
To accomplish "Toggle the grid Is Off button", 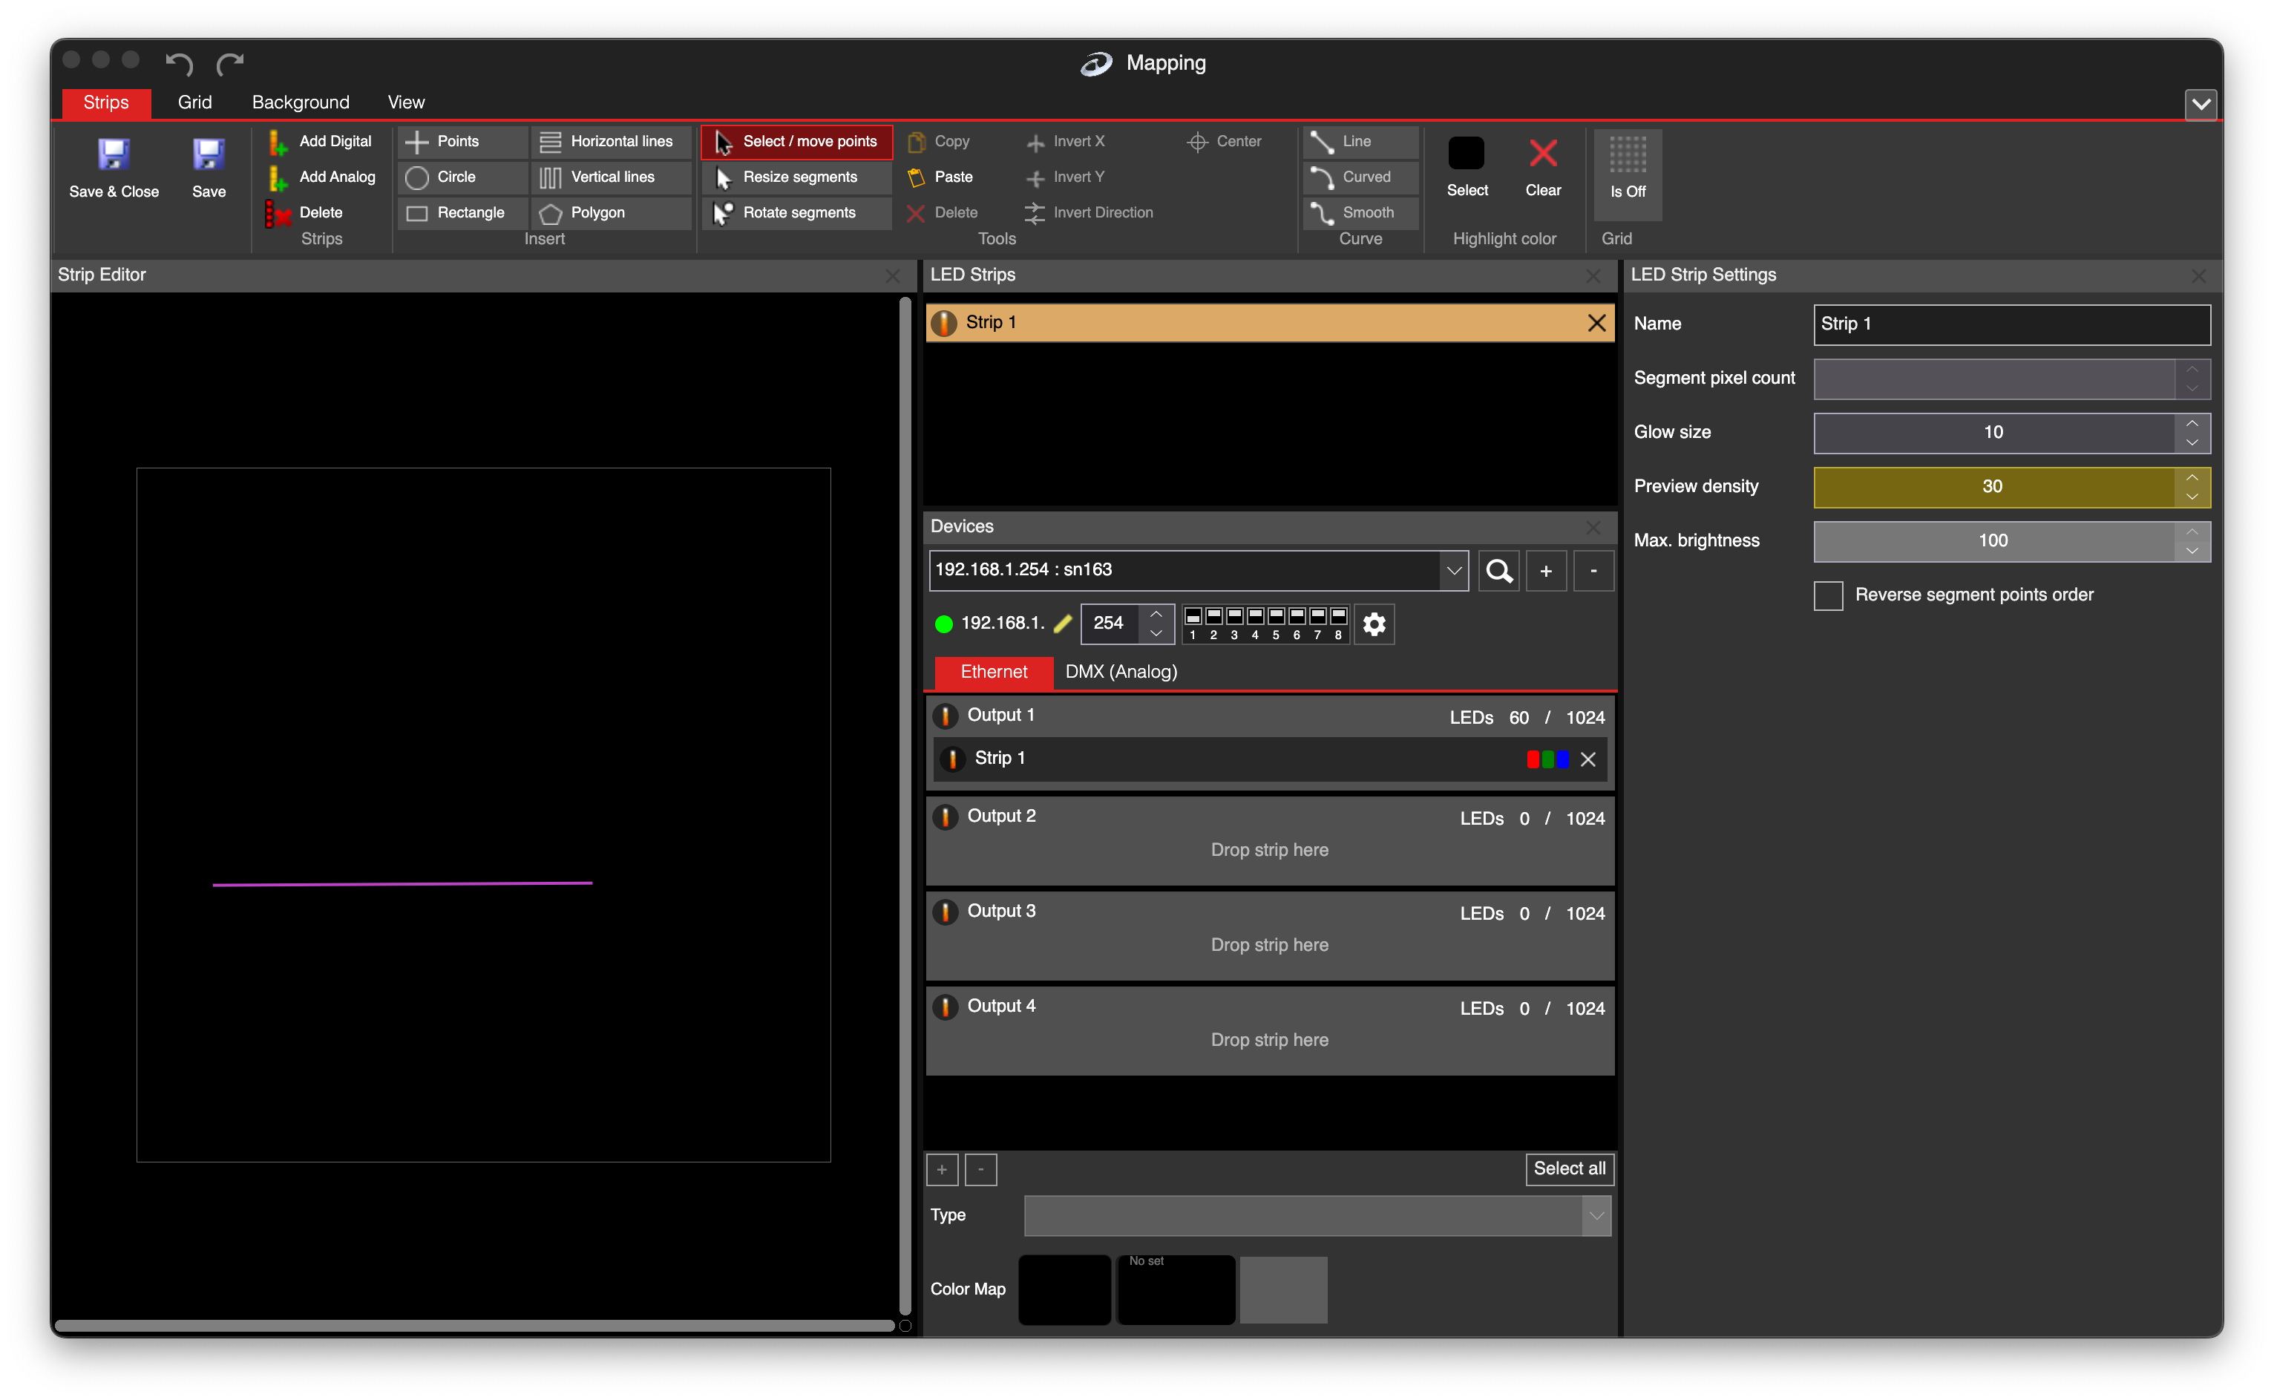I will (x=1627, y=174).
